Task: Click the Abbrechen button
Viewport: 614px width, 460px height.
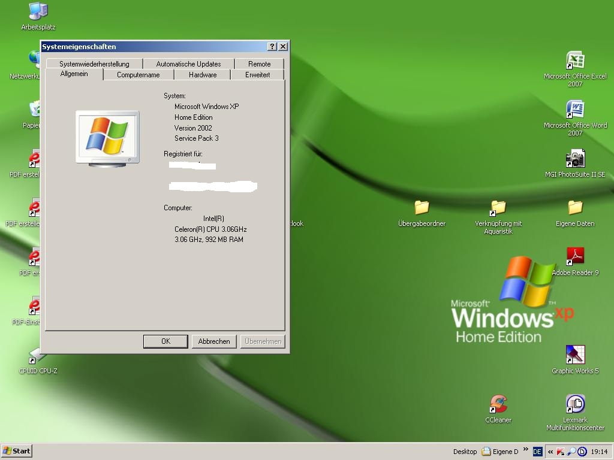Action: [214, 341]
